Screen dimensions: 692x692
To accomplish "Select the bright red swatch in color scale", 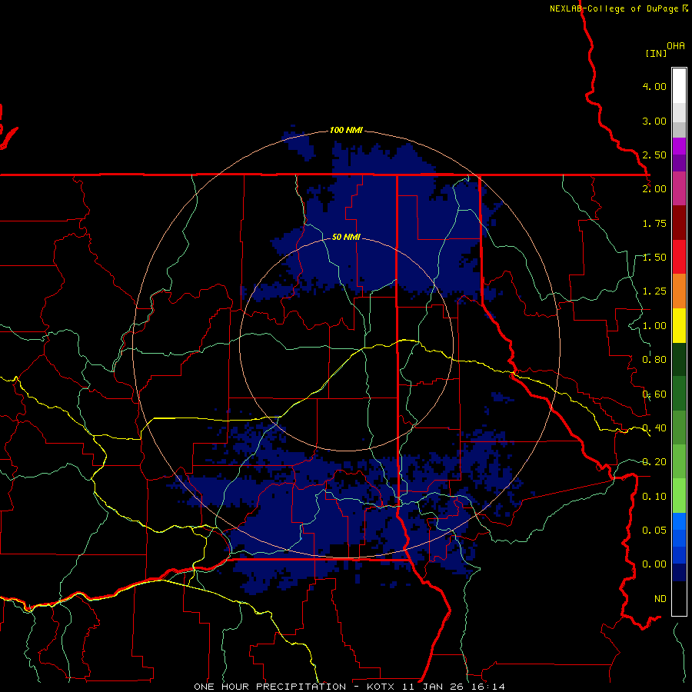I will click(x=679, y=257).
